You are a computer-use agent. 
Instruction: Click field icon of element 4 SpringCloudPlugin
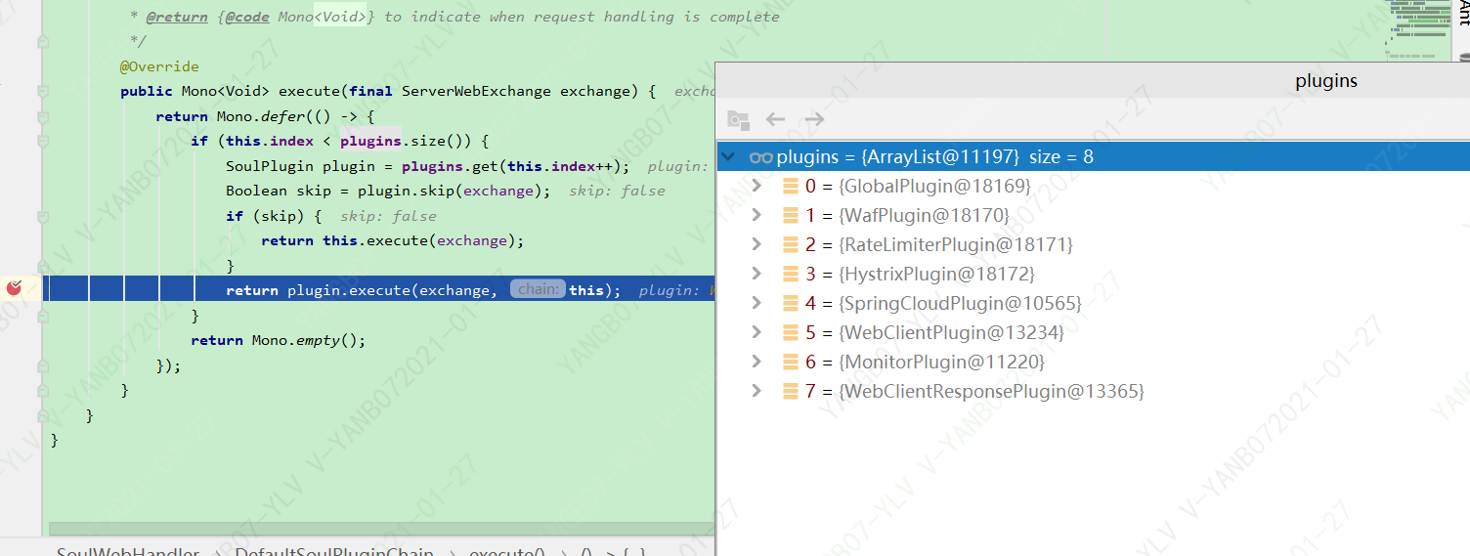click(791, 303)
